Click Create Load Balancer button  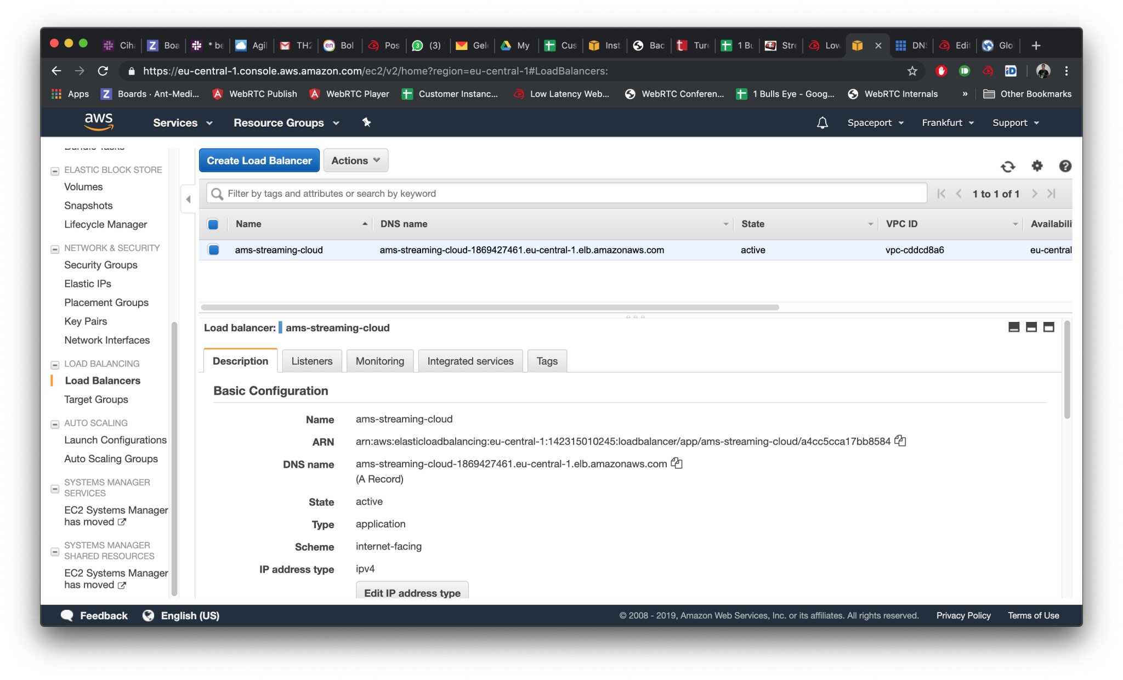[259, 160]
